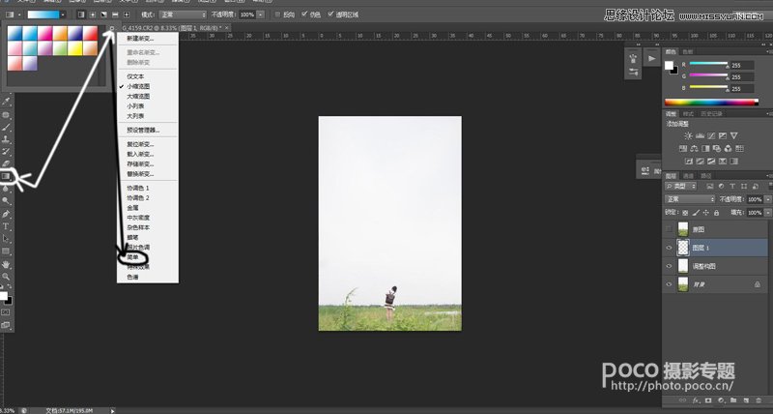Viewport: 773px width, 414px height.
Task: Select the Horizontal Type tool
Action: click(6, 226)
